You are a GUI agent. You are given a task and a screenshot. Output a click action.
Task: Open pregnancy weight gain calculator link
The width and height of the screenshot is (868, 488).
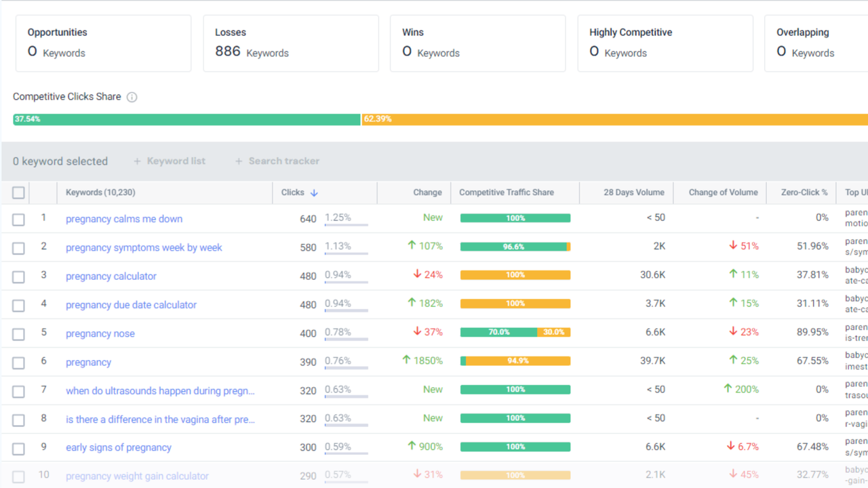click(x=137, y=476)
